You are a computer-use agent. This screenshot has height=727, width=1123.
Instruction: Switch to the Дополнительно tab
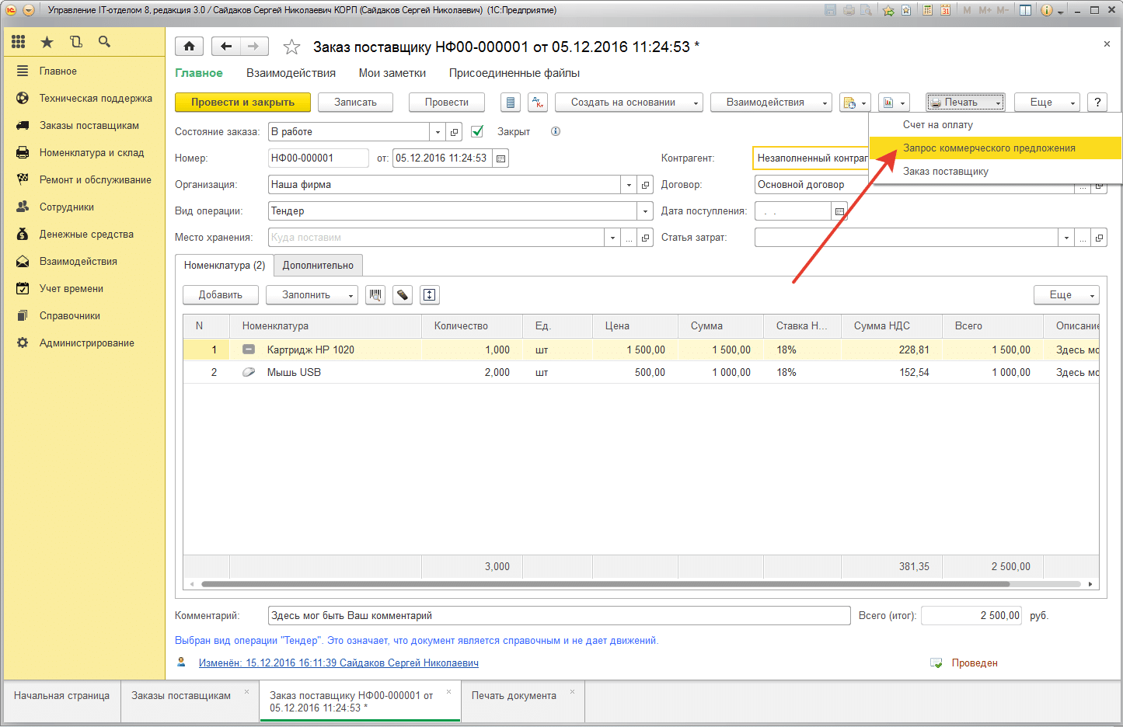(318, 266)
